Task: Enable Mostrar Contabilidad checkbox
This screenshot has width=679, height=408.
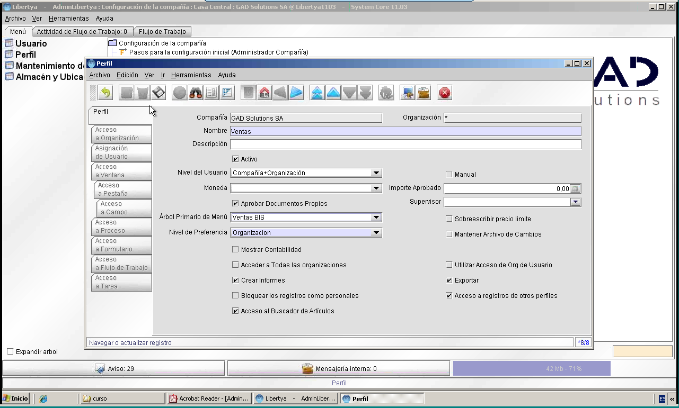Action: (x=235, y=250)
